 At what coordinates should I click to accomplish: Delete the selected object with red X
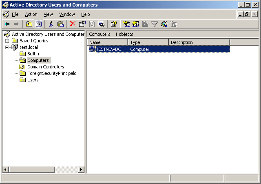coord(73,24)
